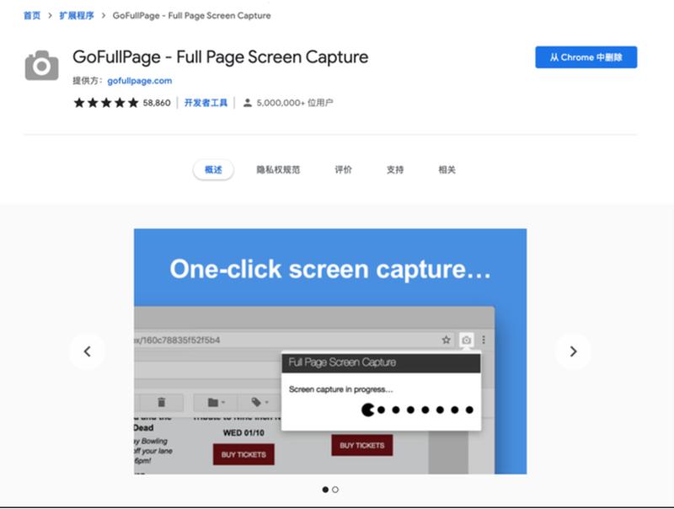674x509 pixels.
Task: Switch to the 相关 tab
Action: 447,170
